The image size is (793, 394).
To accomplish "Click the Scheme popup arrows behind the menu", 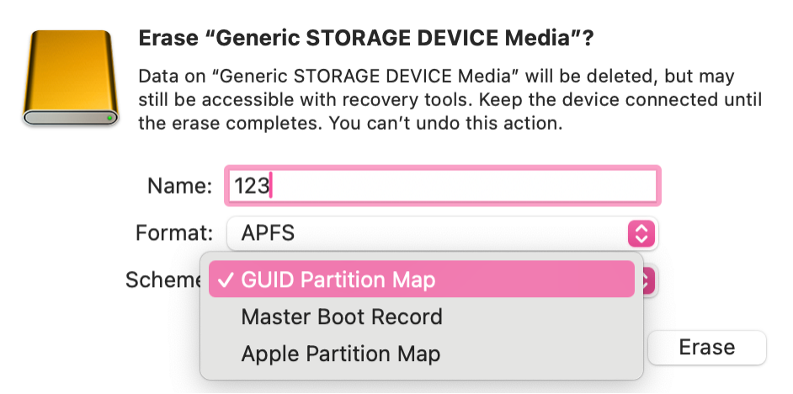I will [650, 280].
